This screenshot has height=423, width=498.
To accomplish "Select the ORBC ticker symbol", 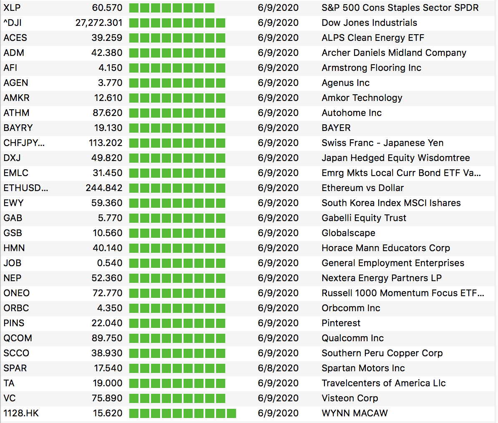I will point(16,308).
